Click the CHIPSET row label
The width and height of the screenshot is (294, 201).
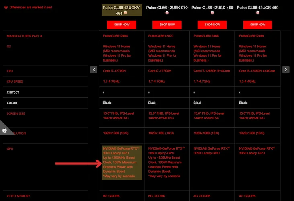(x=13, y=92)
